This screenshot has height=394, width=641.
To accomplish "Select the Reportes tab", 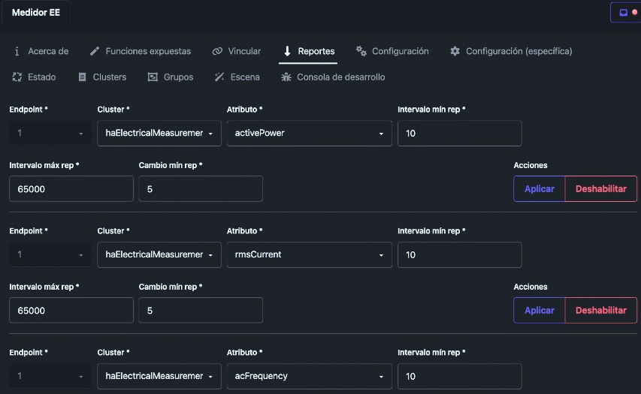I will click(309, 51).
